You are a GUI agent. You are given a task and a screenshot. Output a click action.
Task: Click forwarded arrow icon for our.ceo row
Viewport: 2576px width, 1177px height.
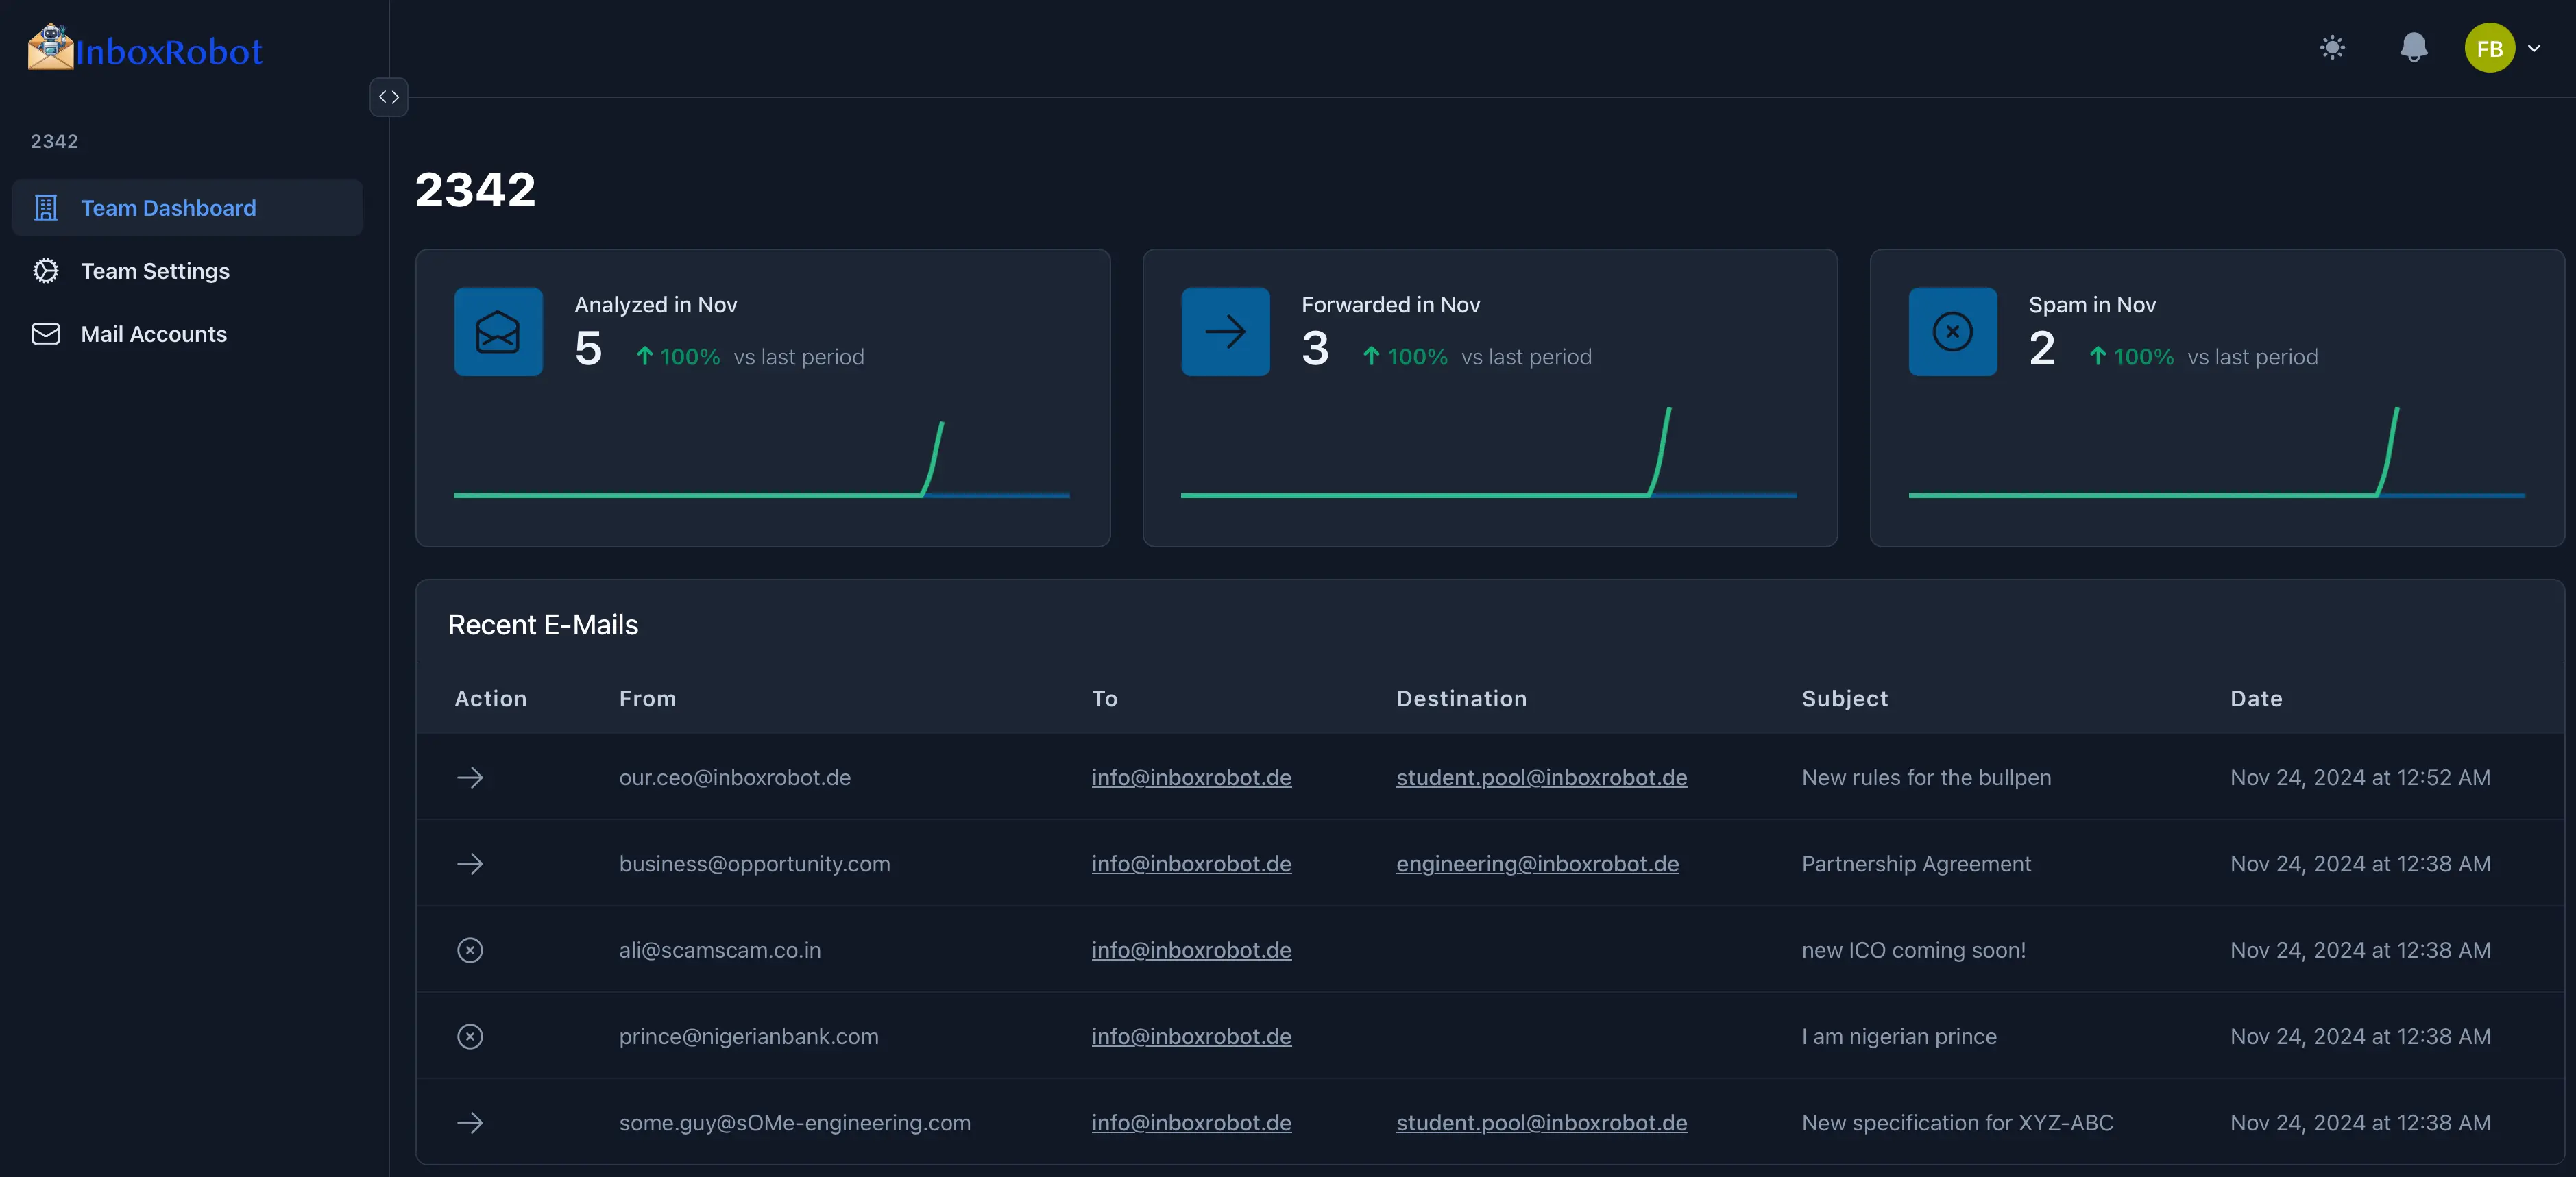(470, 778)
